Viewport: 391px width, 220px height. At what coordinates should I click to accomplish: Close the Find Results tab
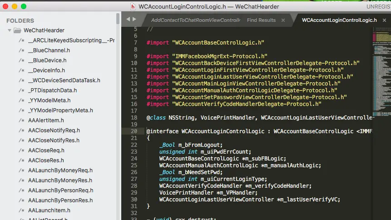pos(283,20)
